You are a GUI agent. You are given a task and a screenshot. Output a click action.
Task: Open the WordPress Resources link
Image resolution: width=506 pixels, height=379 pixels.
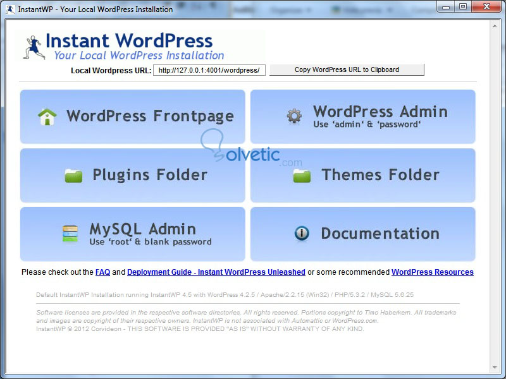click(x=433, y=272)
